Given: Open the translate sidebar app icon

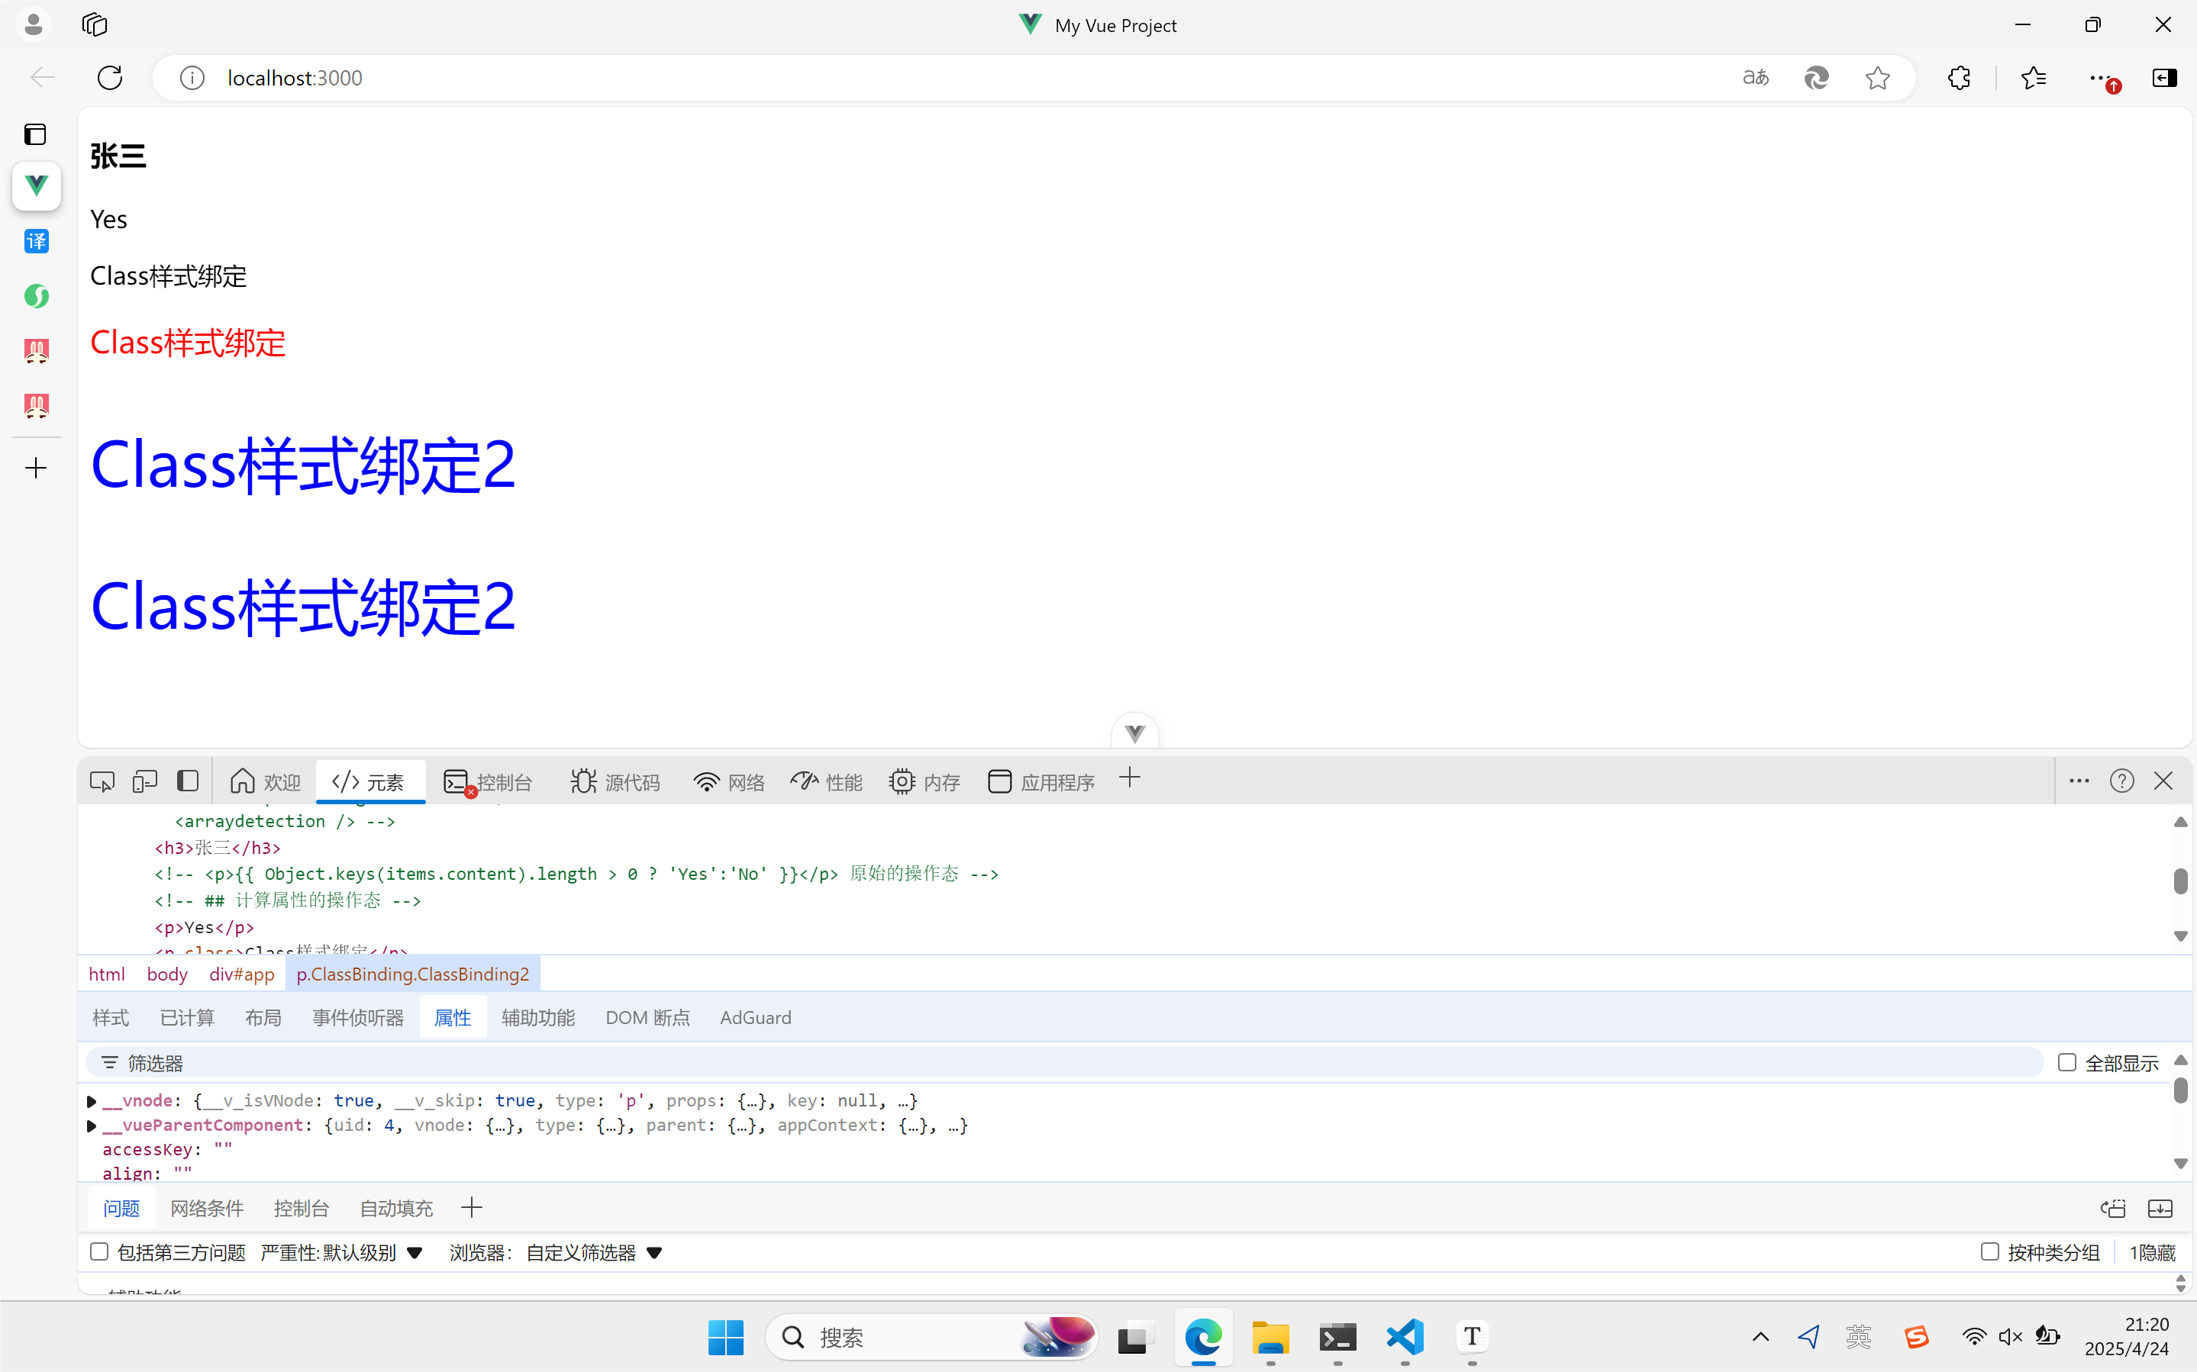Looking at the screenshot, I should tap(37, 241).
